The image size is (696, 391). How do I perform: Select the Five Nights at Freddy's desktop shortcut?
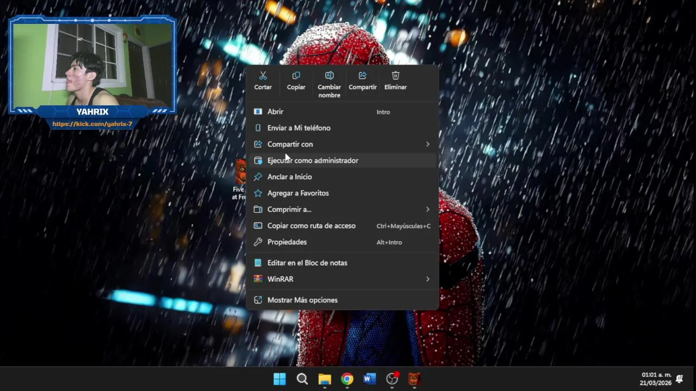pos(240,180)
